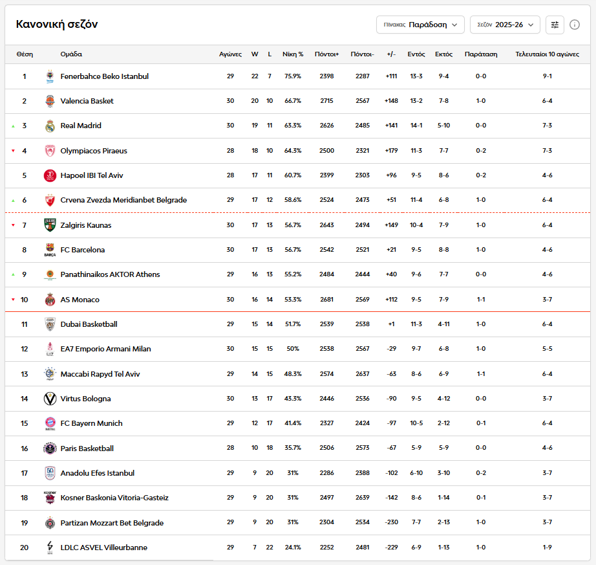Click the info circle icon
Image resolution: width=596 pixels, height=565 pixels.
[575, 25]
